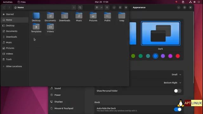Choose the teal accent color
This screenshot has width=203, height=114.
pyautogui.click(x=148, y=56)
